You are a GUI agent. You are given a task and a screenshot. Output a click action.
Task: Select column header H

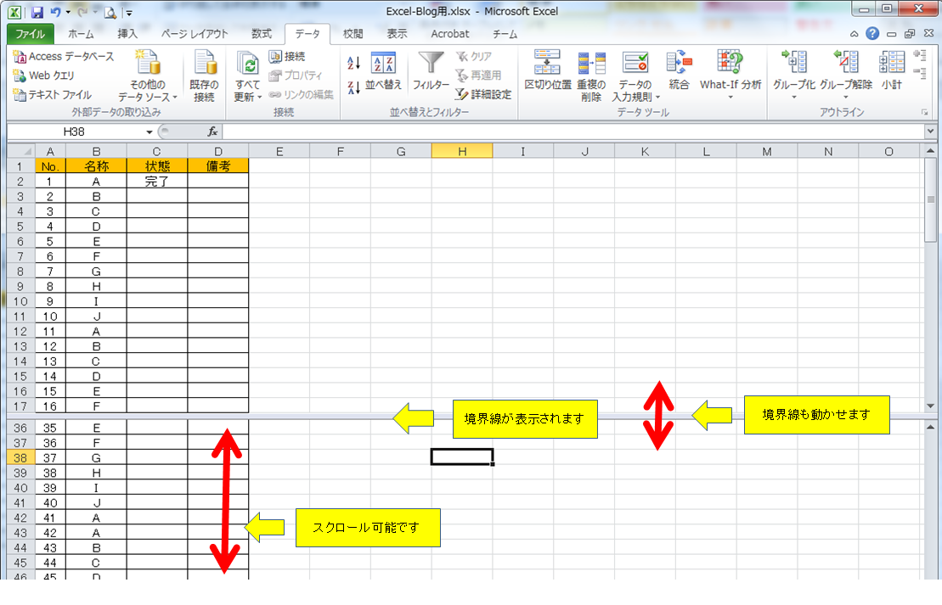(462, 150)
